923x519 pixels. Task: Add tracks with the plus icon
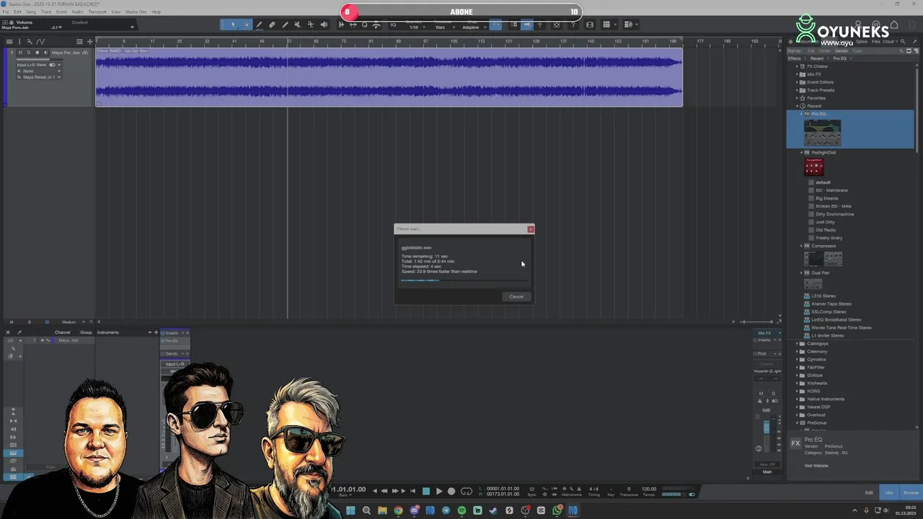point(90,42)
